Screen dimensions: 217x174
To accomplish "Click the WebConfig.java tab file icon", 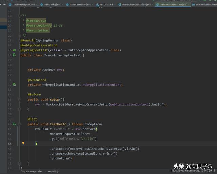I will tap(41, 5).
